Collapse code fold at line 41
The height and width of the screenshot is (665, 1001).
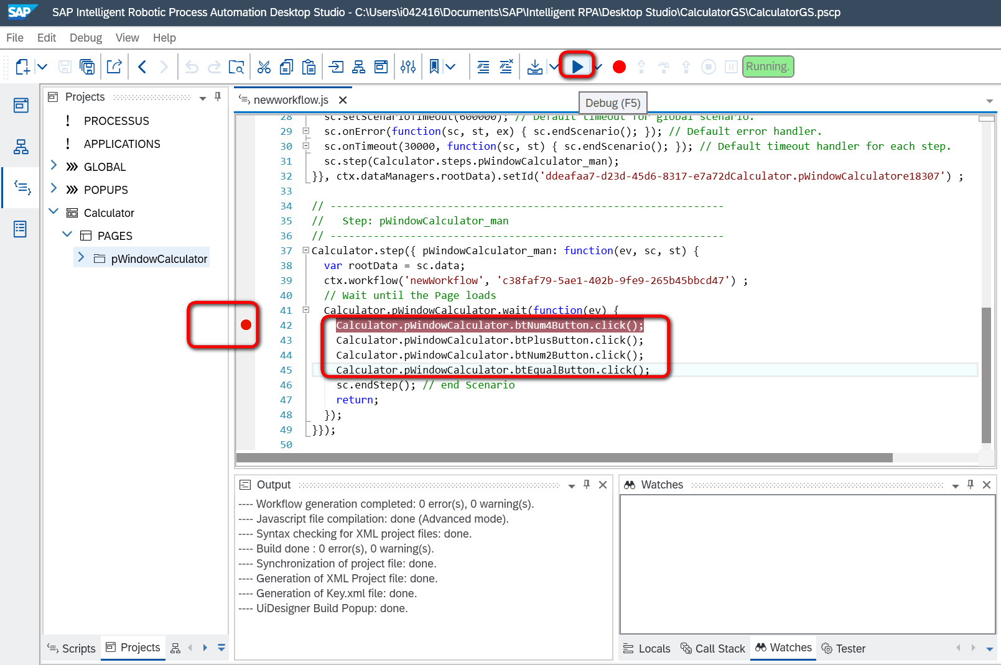point(305,310)
